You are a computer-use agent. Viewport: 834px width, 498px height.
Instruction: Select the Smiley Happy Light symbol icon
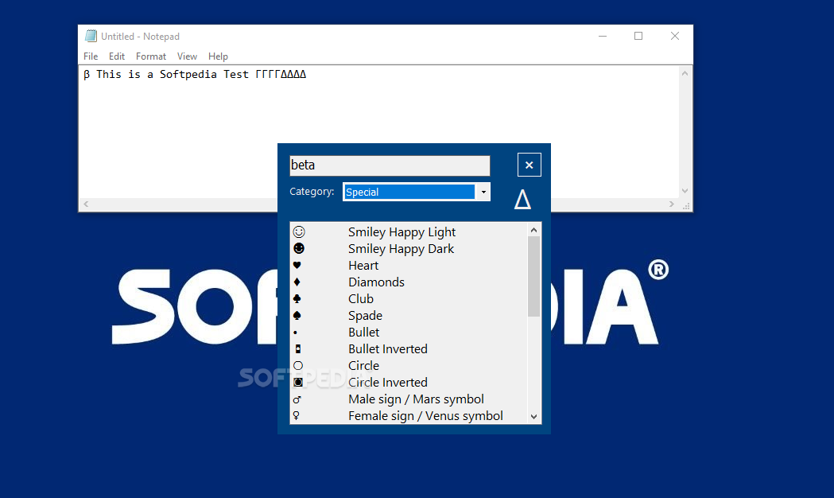(x=299, y=232)
